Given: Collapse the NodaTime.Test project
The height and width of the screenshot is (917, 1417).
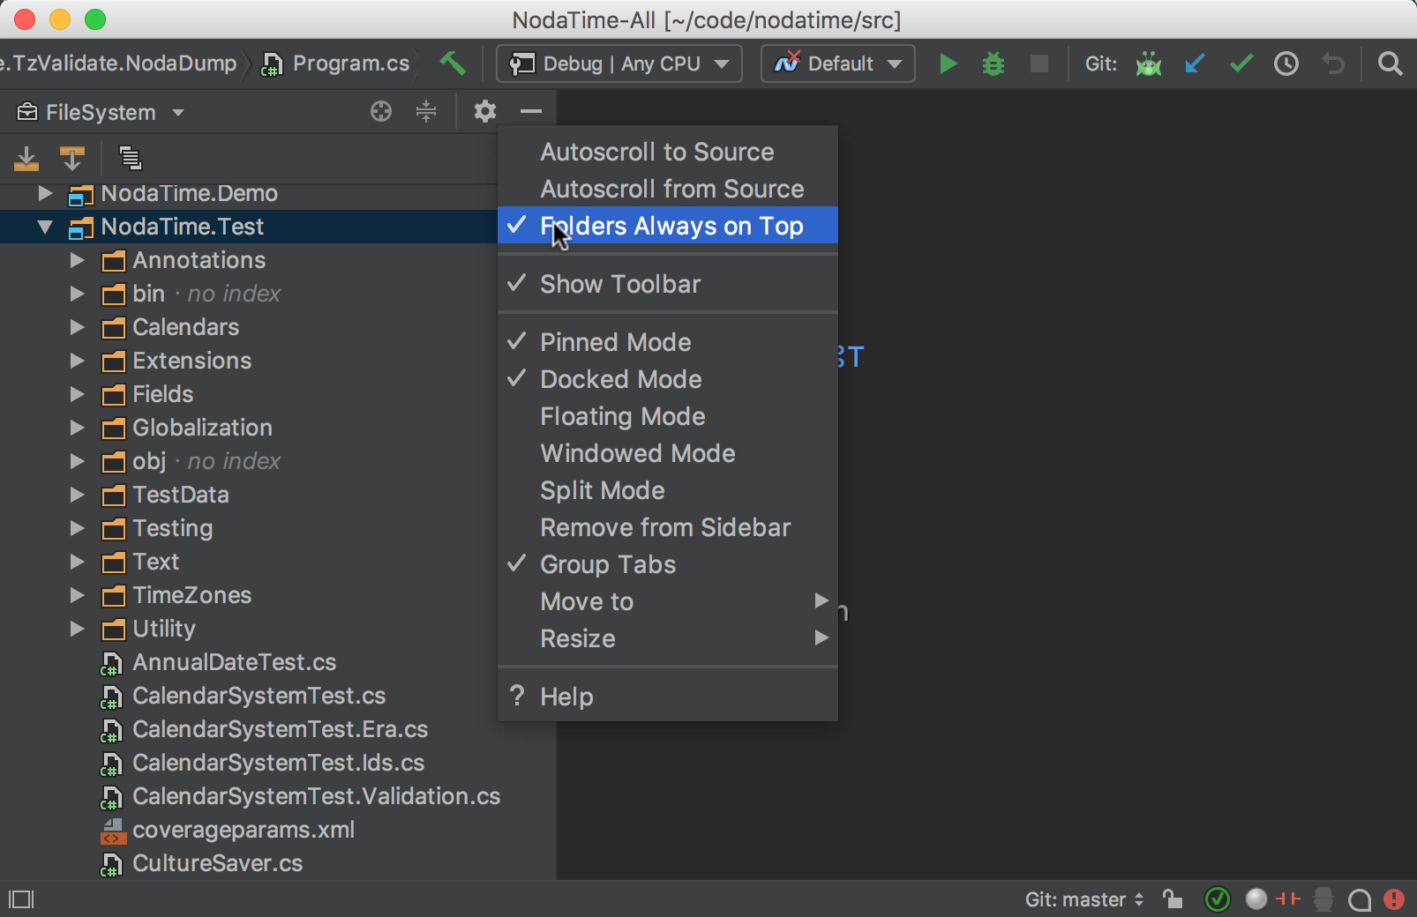Looking at the screenshot, I should pos(46,227).
